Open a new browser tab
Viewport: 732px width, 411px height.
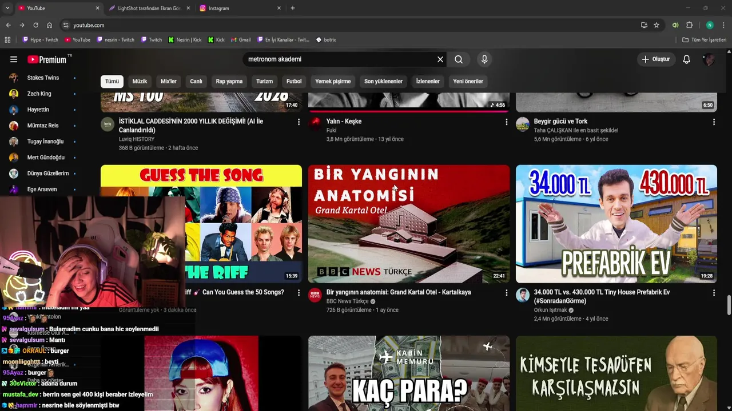click(x=293, y=8)
